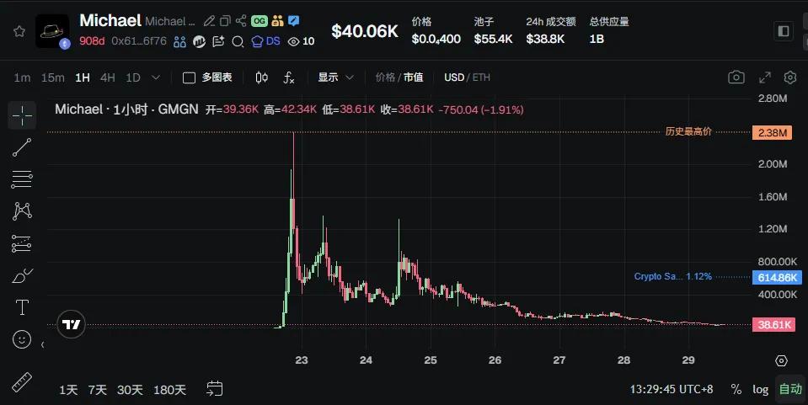Take a chart snapshot with camera icon
The height and width of the screenshot is (405, 808).
(x=736, y=77)
